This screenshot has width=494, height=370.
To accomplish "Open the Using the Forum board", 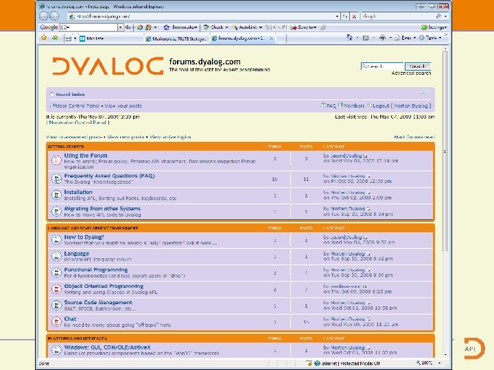I will tap(86, 156).
